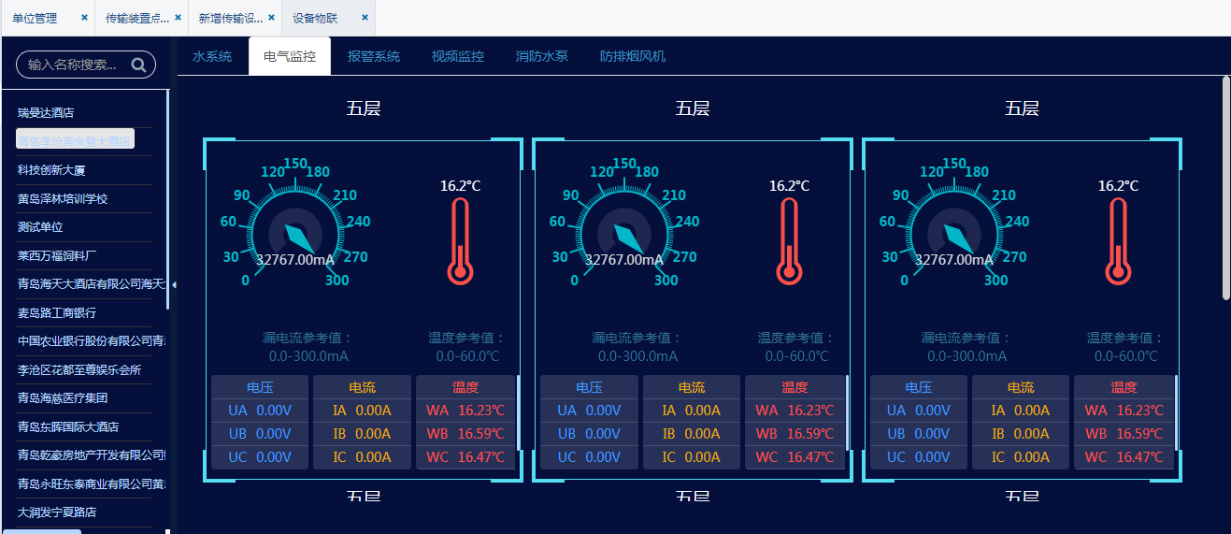This screenshot has width=1231, height=534.
Task: Click the third card's 0.0-60.0℃ range text
Action: tap(1125, 356)
